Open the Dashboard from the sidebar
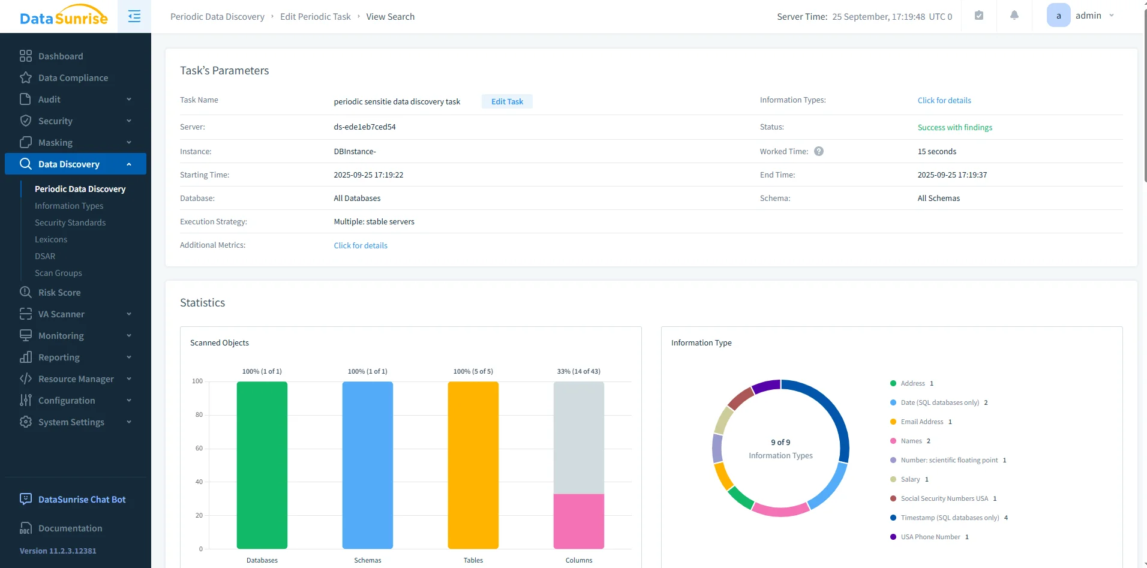The width and height of the screenshot is (1147, 568). 60,56
